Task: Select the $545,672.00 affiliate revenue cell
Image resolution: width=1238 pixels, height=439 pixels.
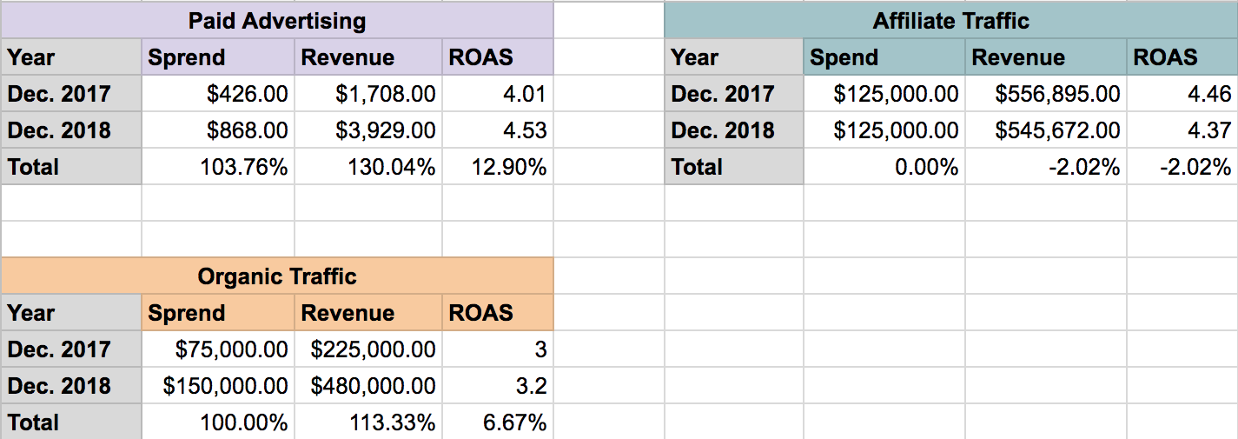Action: coord(1045,130)
